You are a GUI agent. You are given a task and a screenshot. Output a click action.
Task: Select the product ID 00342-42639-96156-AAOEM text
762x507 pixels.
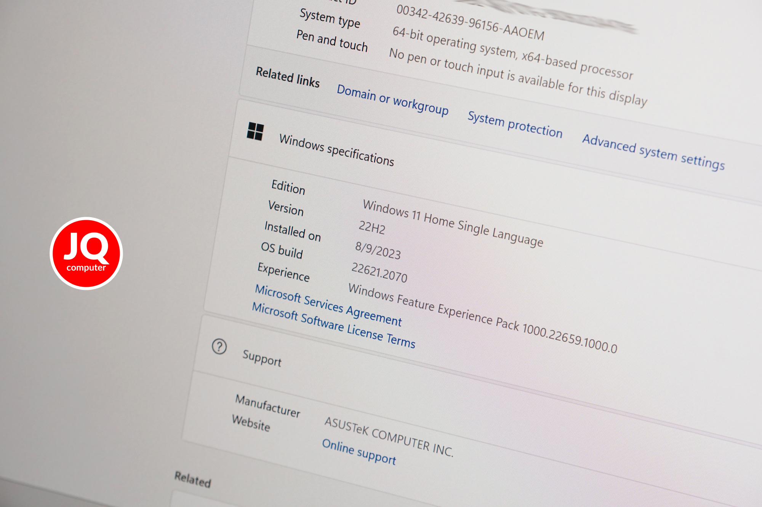click(470, 22)
